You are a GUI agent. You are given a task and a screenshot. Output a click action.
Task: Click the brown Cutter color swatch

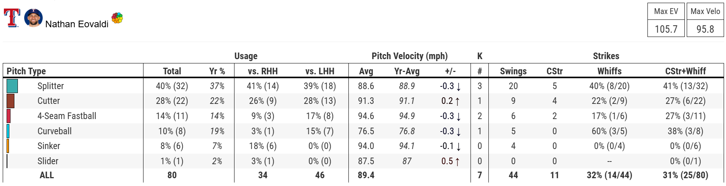click(10, 101)
